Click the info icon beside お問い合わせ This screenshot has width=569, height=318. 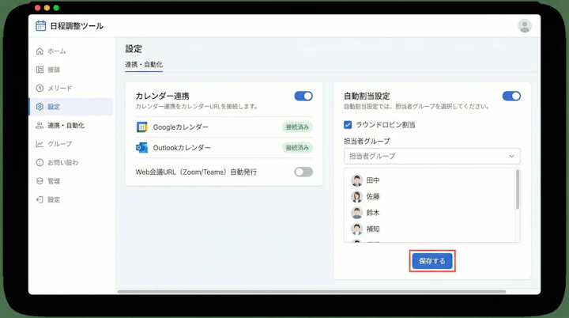[40, 162]
